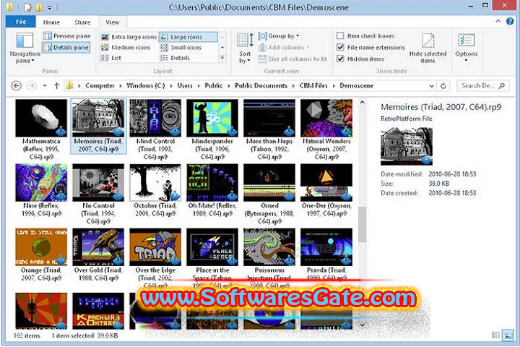Choose Medium icons layout
The width and height of the screenshot is (520, 347).
click(126, 48)
